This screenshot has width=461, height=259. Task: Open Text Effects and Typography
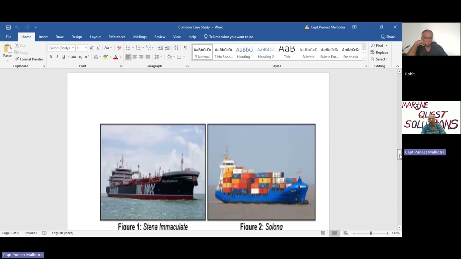point(96,57)
